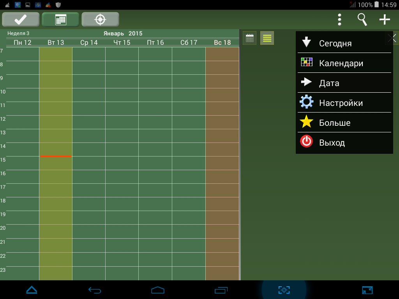The height and width of the screenshot is (299, 399).
Task: Tap Android back navigation button
Action: click(x=95, y=290)
